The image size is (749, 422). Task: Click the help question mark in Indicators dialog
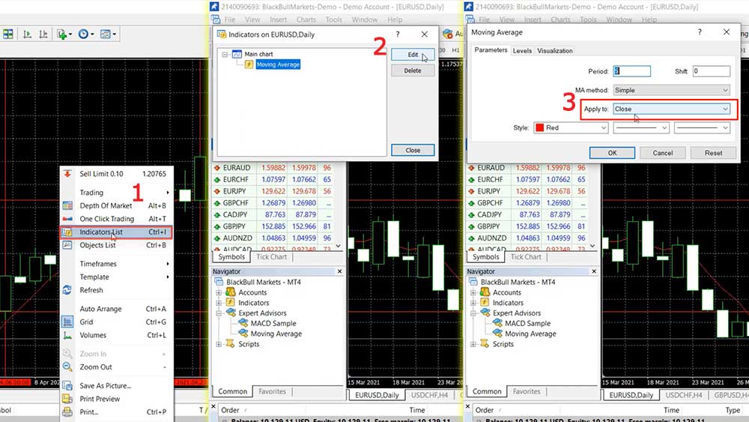pyautogui.click(x=398, y=34)
